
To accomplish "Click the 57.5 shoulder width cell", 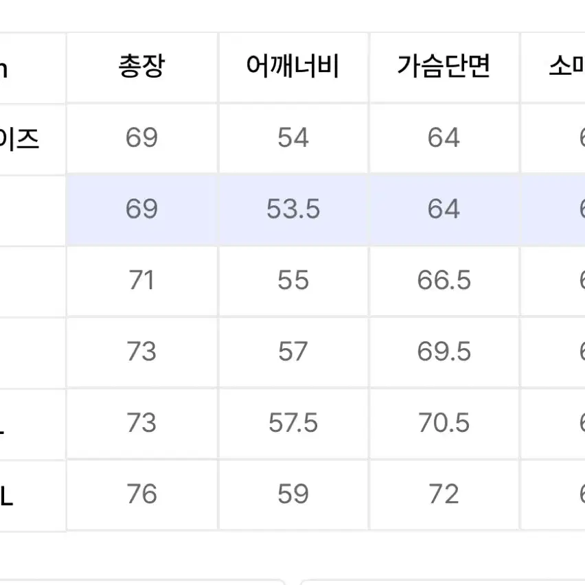I will (x=293, y=423).
